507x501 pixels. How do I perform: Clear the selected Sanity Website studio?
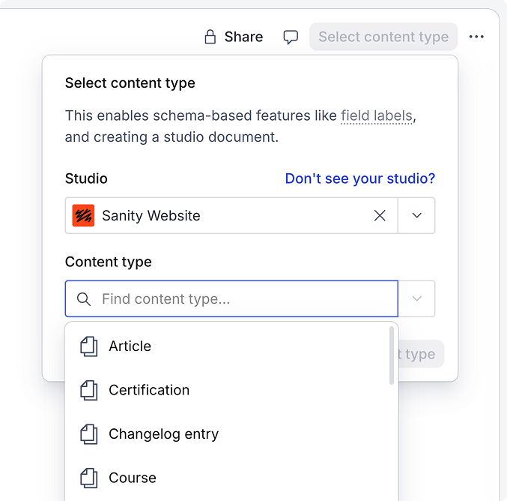[380, 215]
